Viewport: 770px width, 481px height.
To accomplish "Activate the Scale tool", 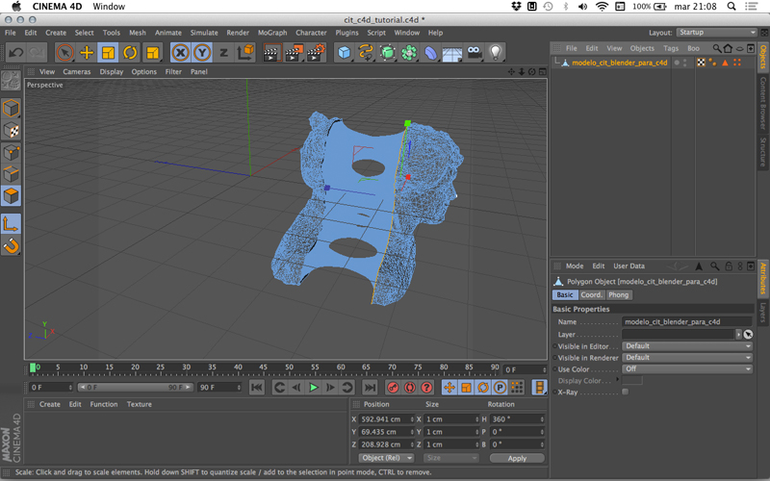I will click(x=108, y=53).
